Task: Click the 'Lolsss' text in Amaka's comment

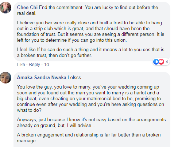Action: coord(74,77)
